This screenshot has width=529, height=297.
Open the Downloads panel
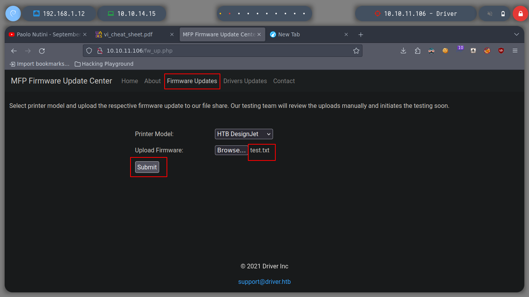coord(403,50)
